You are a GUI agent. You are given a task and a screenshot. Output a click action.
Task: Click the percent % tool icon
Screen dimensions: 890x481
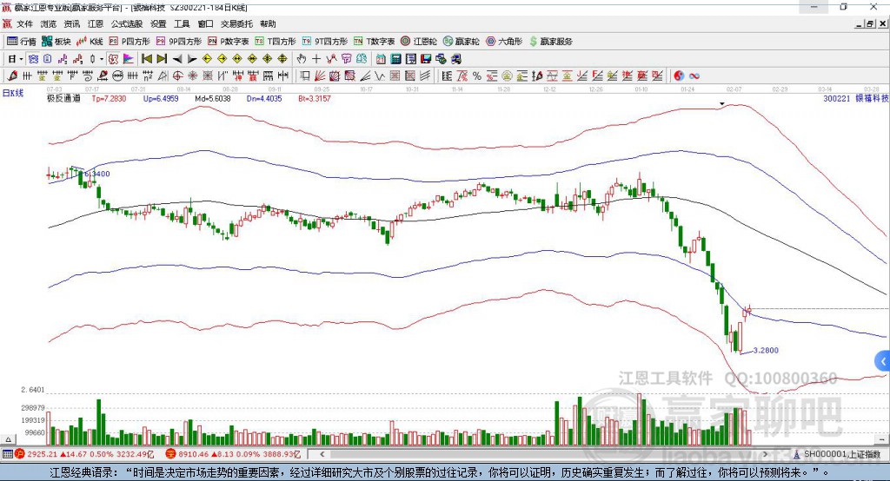(x=477, y=76)
